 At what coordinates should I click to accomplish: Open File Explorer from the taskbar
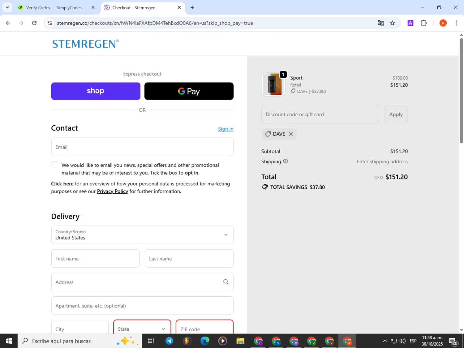pyautogui.click(x=240, y=341)
